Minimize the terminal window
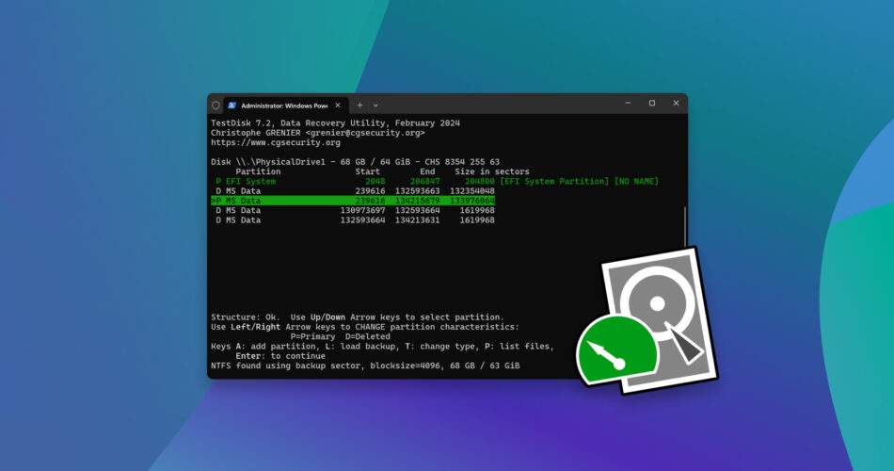Viewport: 894px width, 471px height. pos(628,104)
